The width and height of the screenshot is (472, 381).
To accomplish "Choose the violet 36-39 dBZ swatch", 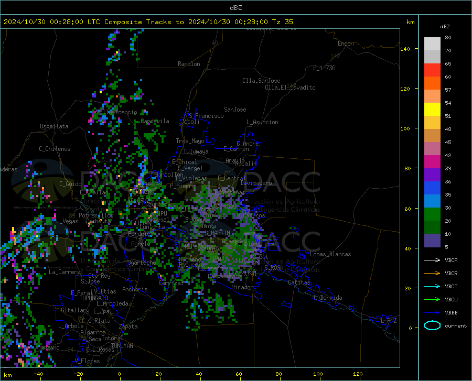I will pos(432,175).
